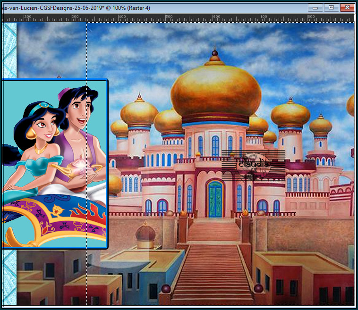Minimize the image document window

coord(315,8)
